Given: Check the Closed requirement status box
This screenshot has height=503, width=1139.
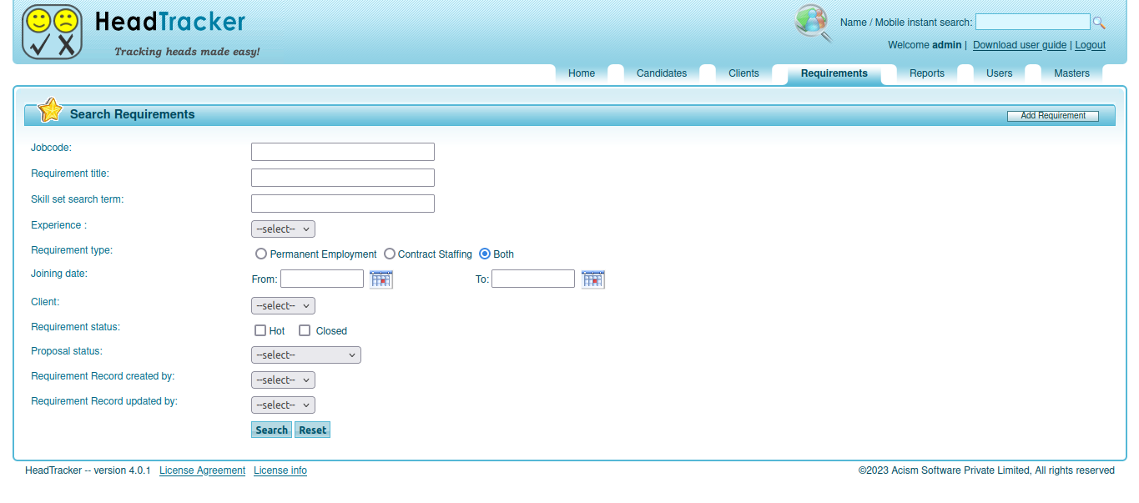Looking at the screenshot, I should click(305, 330).
